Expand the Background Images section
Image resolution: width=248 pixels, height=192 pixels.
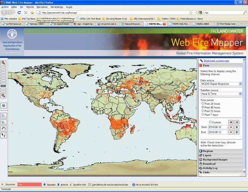(220, 160)
